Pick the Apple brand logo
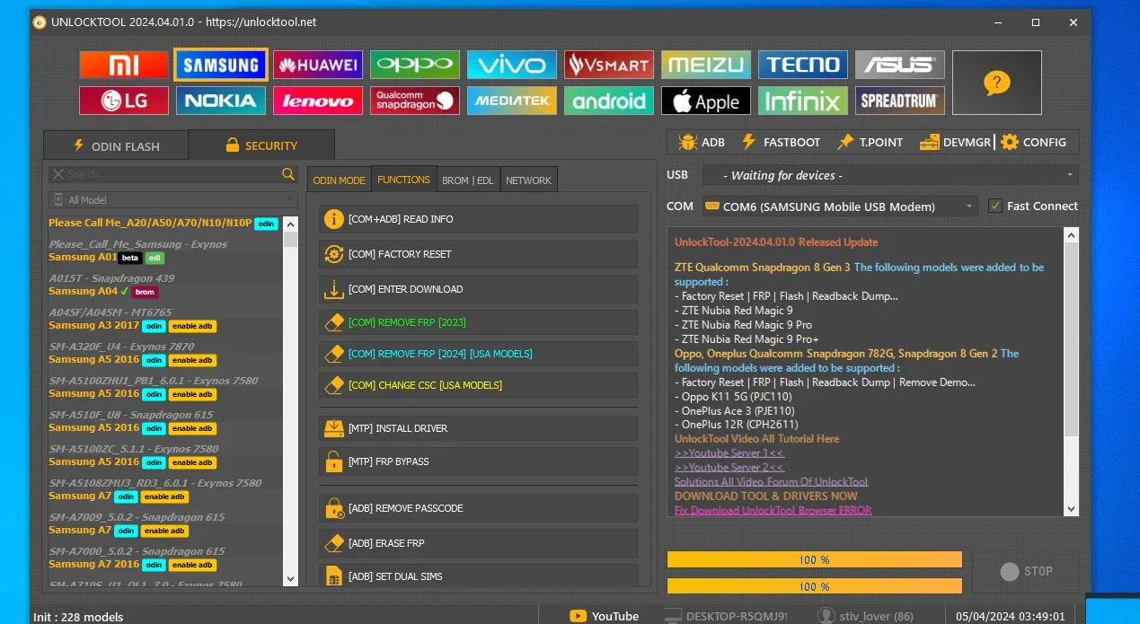This screenshot has height=624, width=1140. (706, 101)
